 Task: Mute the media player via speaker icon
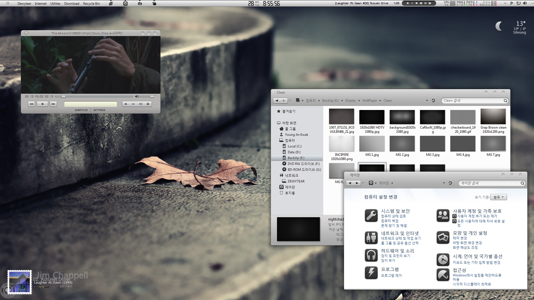(137, 96)
